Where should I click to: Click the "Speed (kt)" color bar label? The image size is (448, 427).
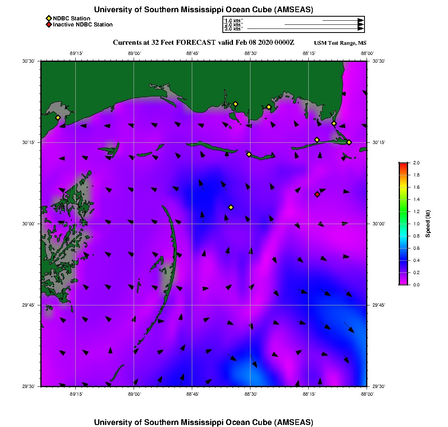click(428, 224)
